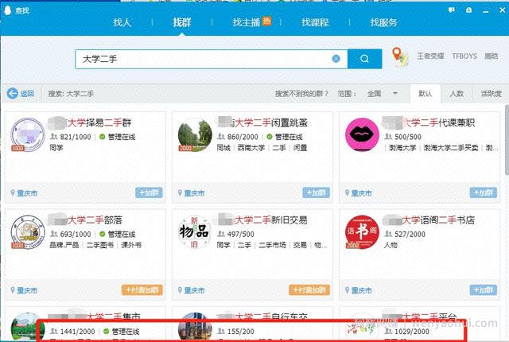The image size is (509, 342).
Task: Click +付费加群 on 大学二手新旧交易 card
Action: click(x=309, y=290)
